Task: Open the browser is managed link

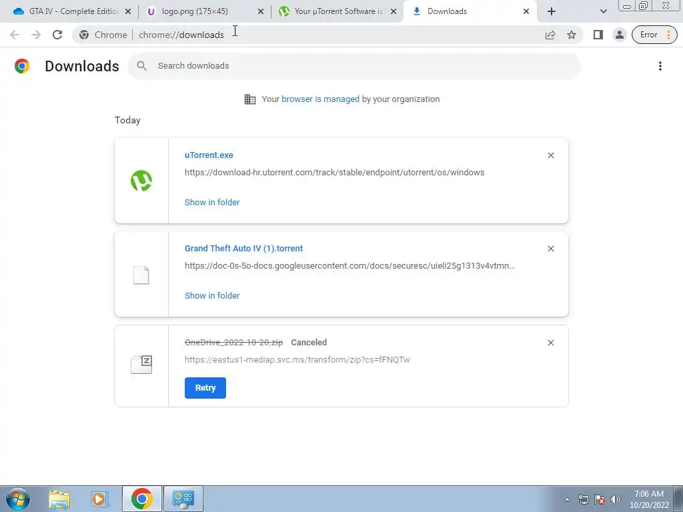Action: point(320,99)
